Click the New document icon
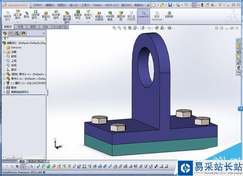243x176 pixels. tap(154, 5)
